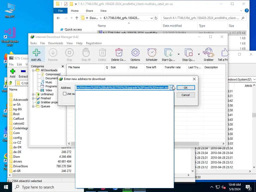
Task: Open the Address dropdown arrow
Action: click(172, 88)
